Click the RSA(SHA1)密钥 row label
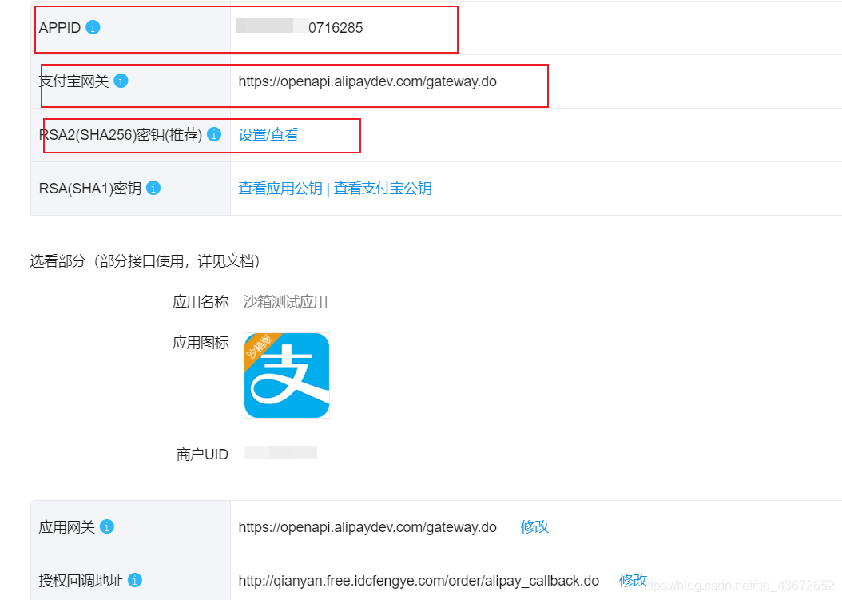 [90, 189]
